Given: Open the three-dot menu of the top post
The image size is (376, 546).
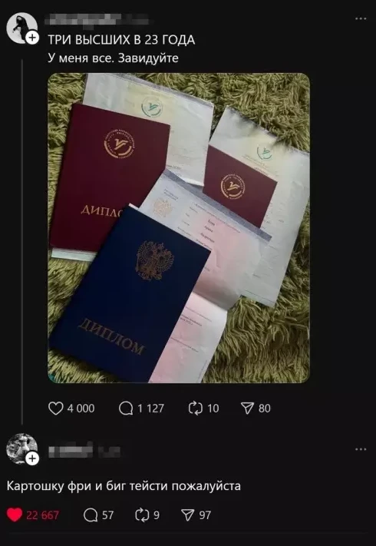Looking at the screenshot, I should [361, 18].
